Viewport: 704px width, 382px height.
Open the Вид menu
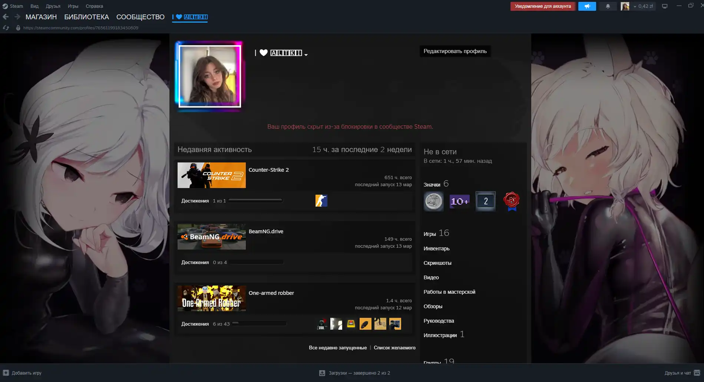coord(34,6)
